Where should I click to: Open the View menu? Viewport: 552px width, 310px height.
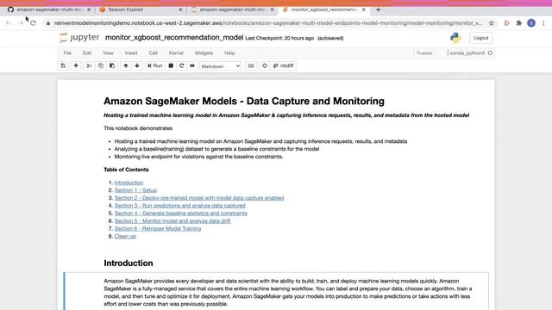coord(108,53)
